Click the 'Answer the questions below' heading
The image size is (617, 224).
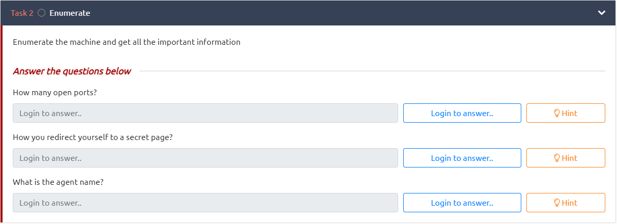click(72, 71)
